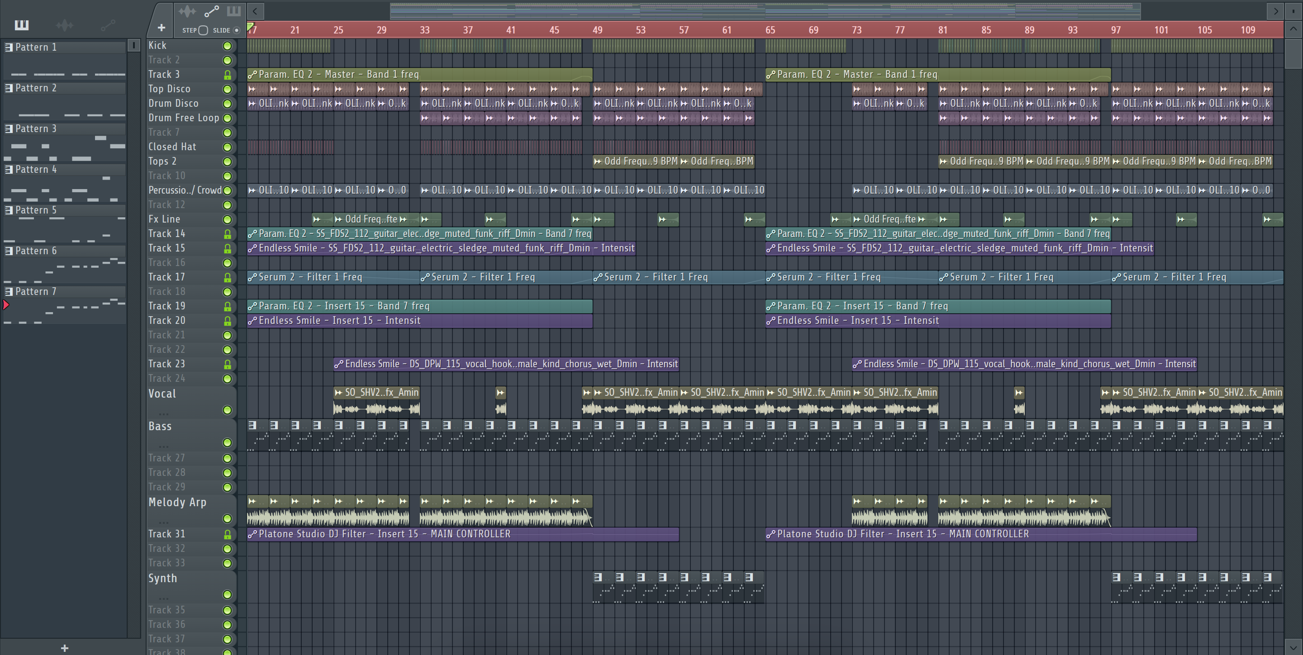
Task: Click the red selected-pattern arrow beside Pattern 7
Action: (x=6, y=304)
